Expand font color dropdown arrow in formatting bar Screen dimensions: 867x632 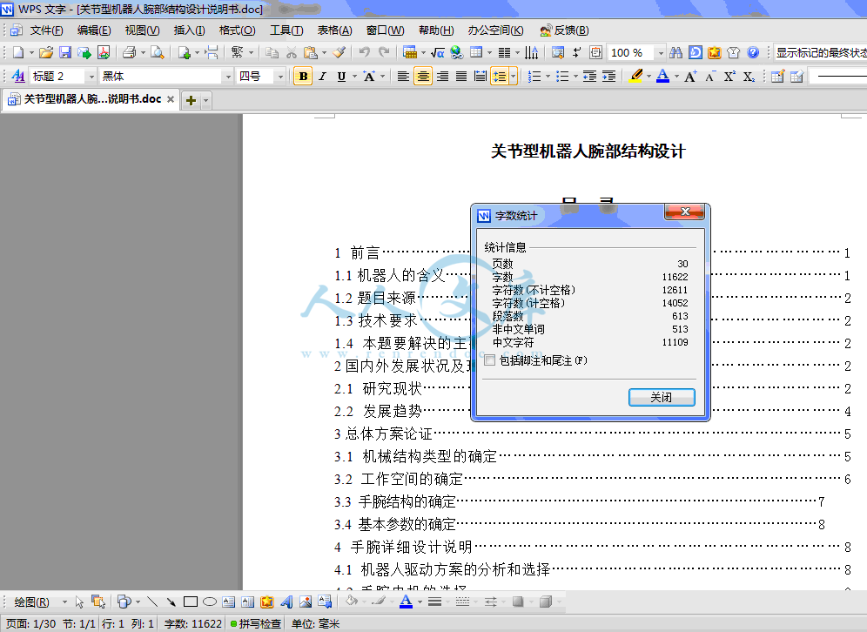[676, 77]
